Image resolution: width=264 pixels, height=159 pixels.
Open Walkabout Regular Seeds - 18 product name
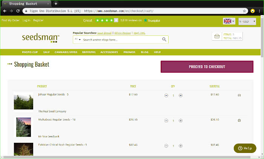[57, 119]
